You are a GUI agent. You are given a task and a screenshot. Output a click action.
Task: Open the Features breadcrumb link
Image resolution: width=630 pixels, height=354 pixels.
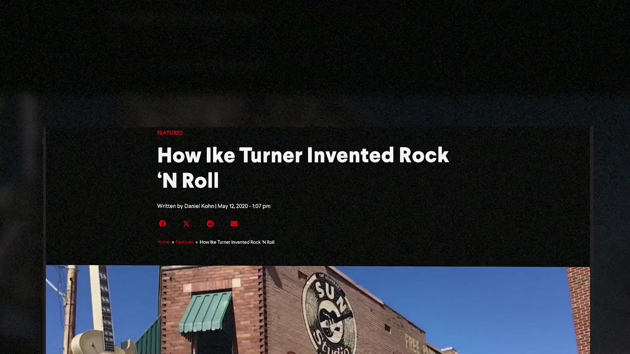coord(185,242)
